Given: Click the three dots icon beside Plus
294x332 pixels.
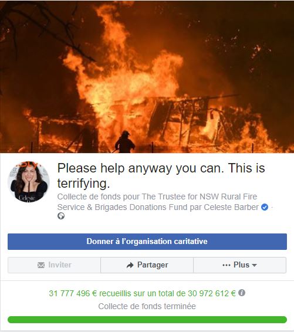Looking at the screenshot, I should coord(227,265).
